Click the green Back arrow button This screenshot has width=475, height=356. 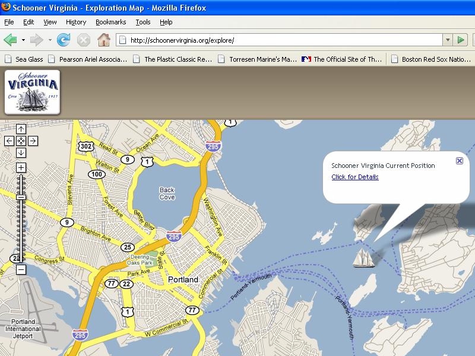pos(10,40)
